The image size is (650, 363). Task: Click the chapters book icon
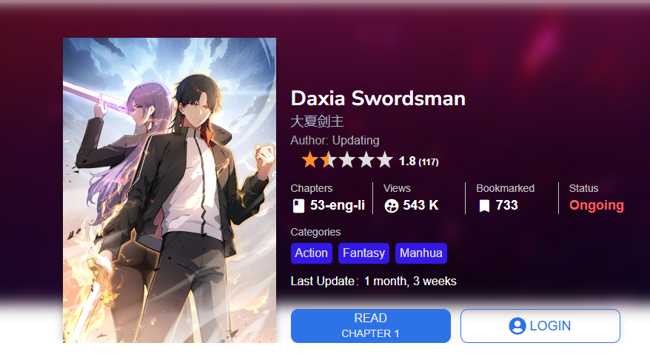pyautogui.click(x=298, y=206)
